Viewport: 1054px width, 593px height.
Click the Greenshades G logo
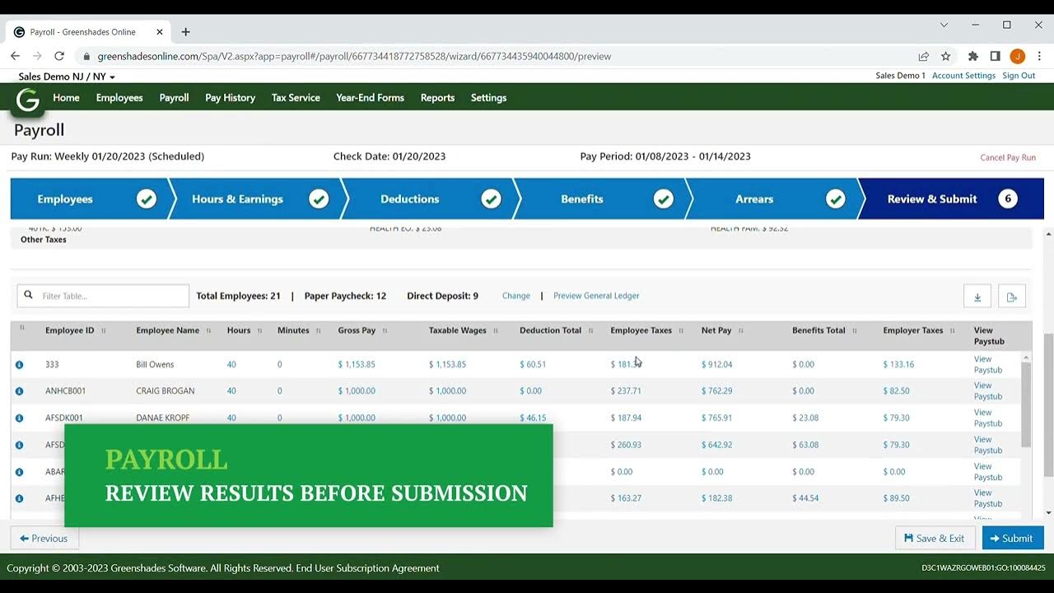pos(28,100)
